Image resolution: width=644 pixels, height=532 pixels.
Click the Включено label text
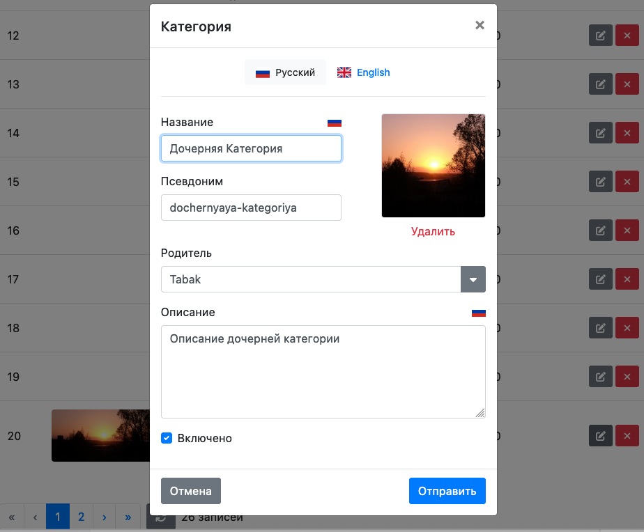pos(204,439)
